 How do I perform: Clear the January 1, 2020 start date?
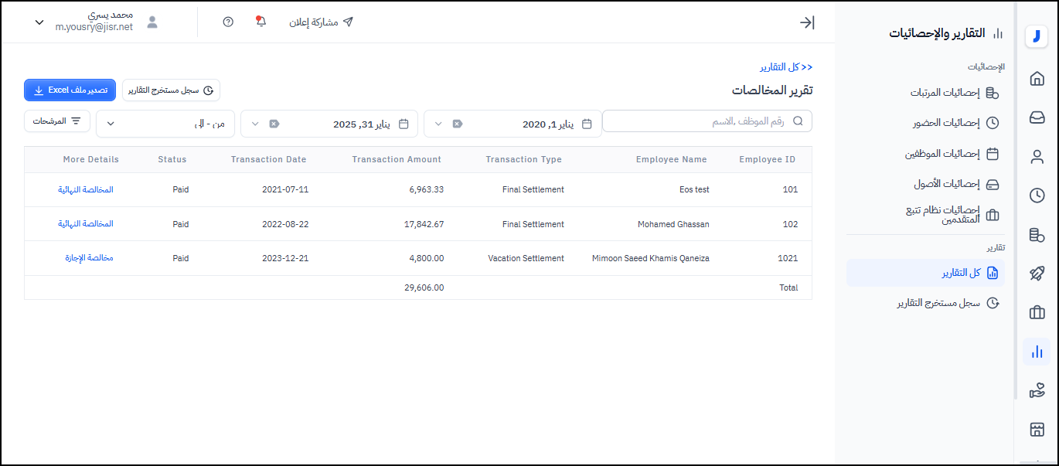point(457,124)
